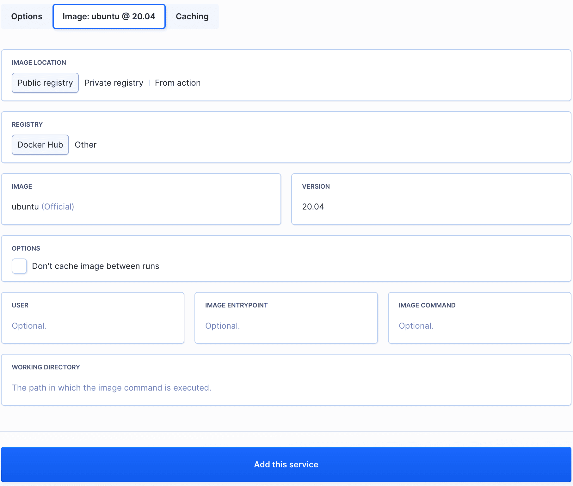
Task: Choose Private registry as image location
Action: coord(114,83)
